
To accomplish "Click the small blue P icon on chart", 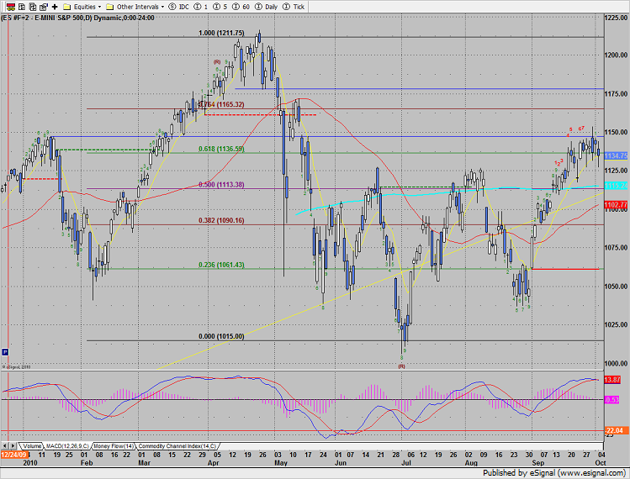I will (x=5, y=352).
